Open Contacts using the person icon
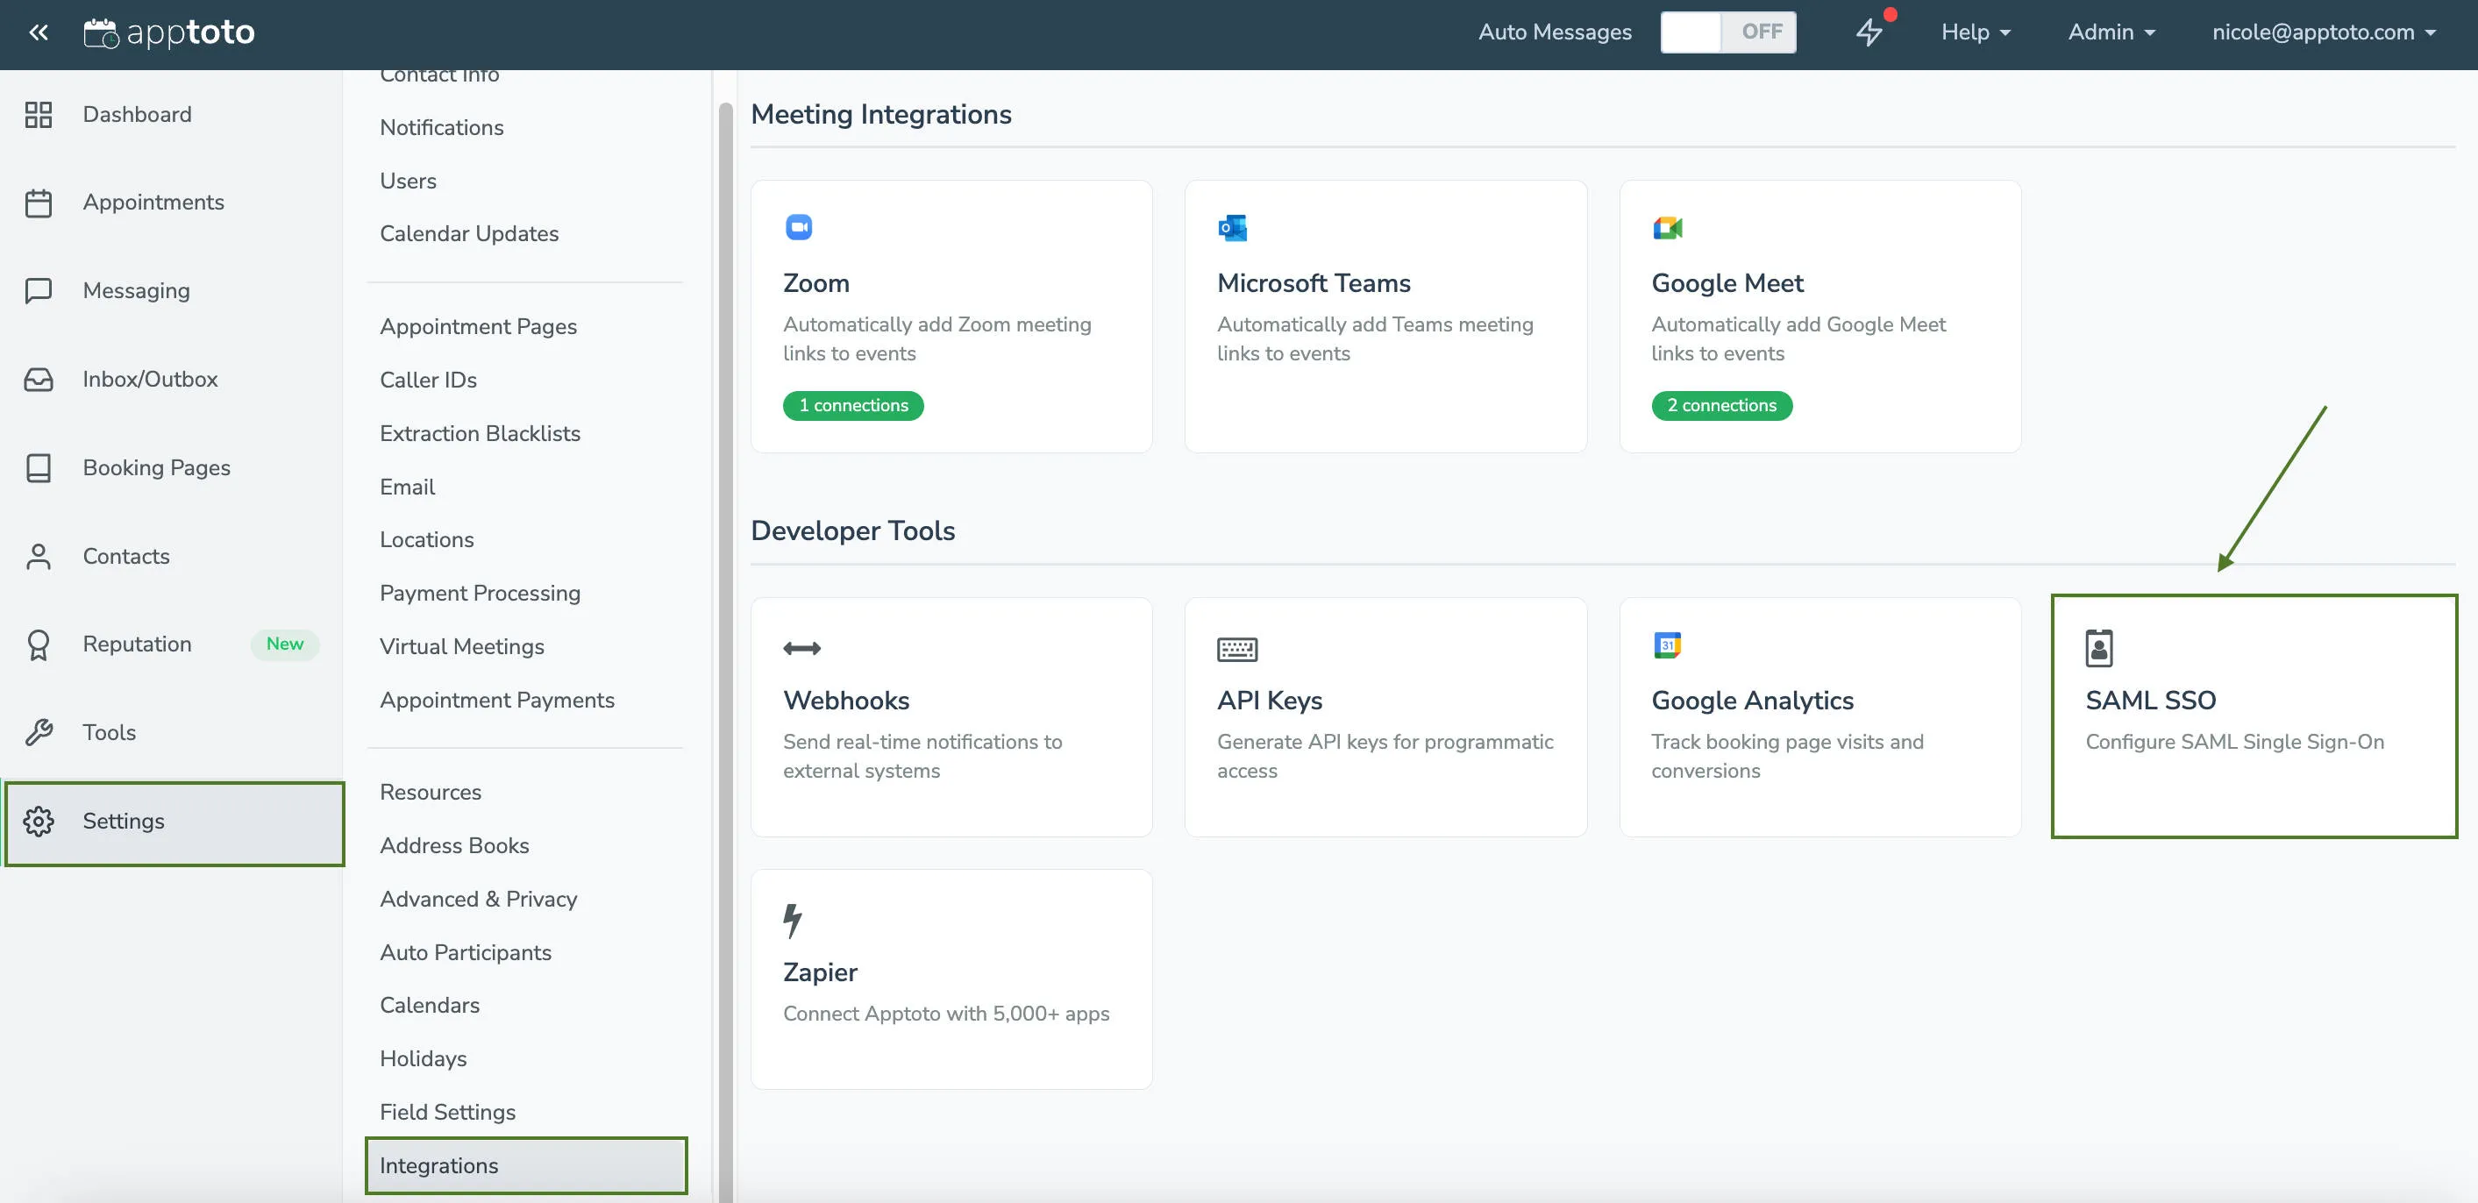 tap(39, 556)
